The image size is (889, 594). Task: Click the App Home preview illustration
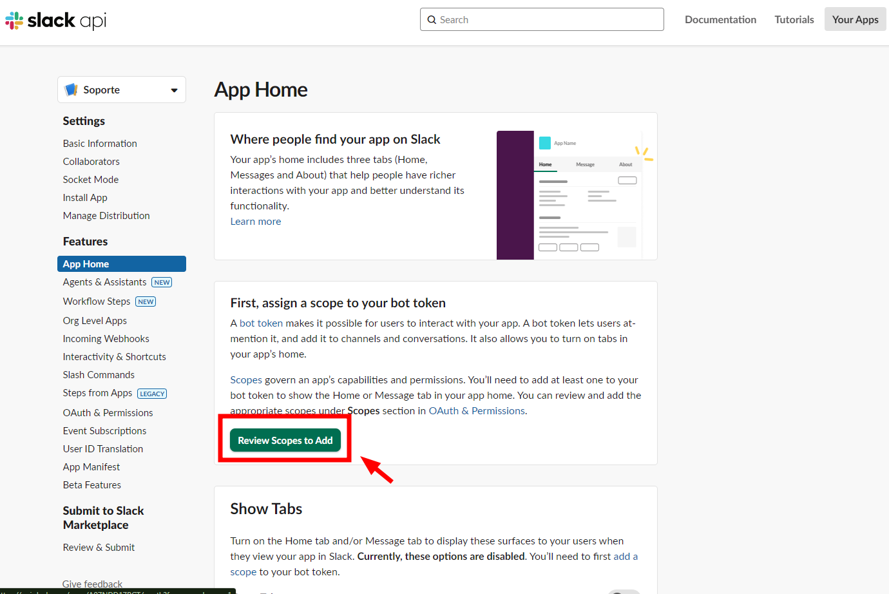[x=575, y=195]
